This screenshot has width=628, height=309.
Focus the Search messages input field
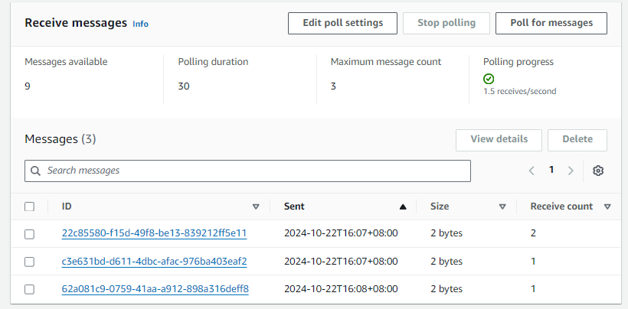[253, 171]
